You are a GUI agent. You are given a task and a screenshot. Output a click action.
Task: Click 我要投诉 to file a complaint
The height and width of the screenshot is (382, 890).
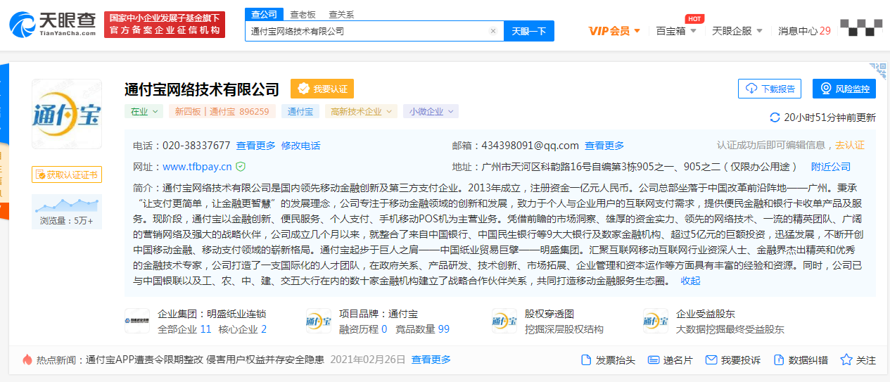(x=732, y=360)
